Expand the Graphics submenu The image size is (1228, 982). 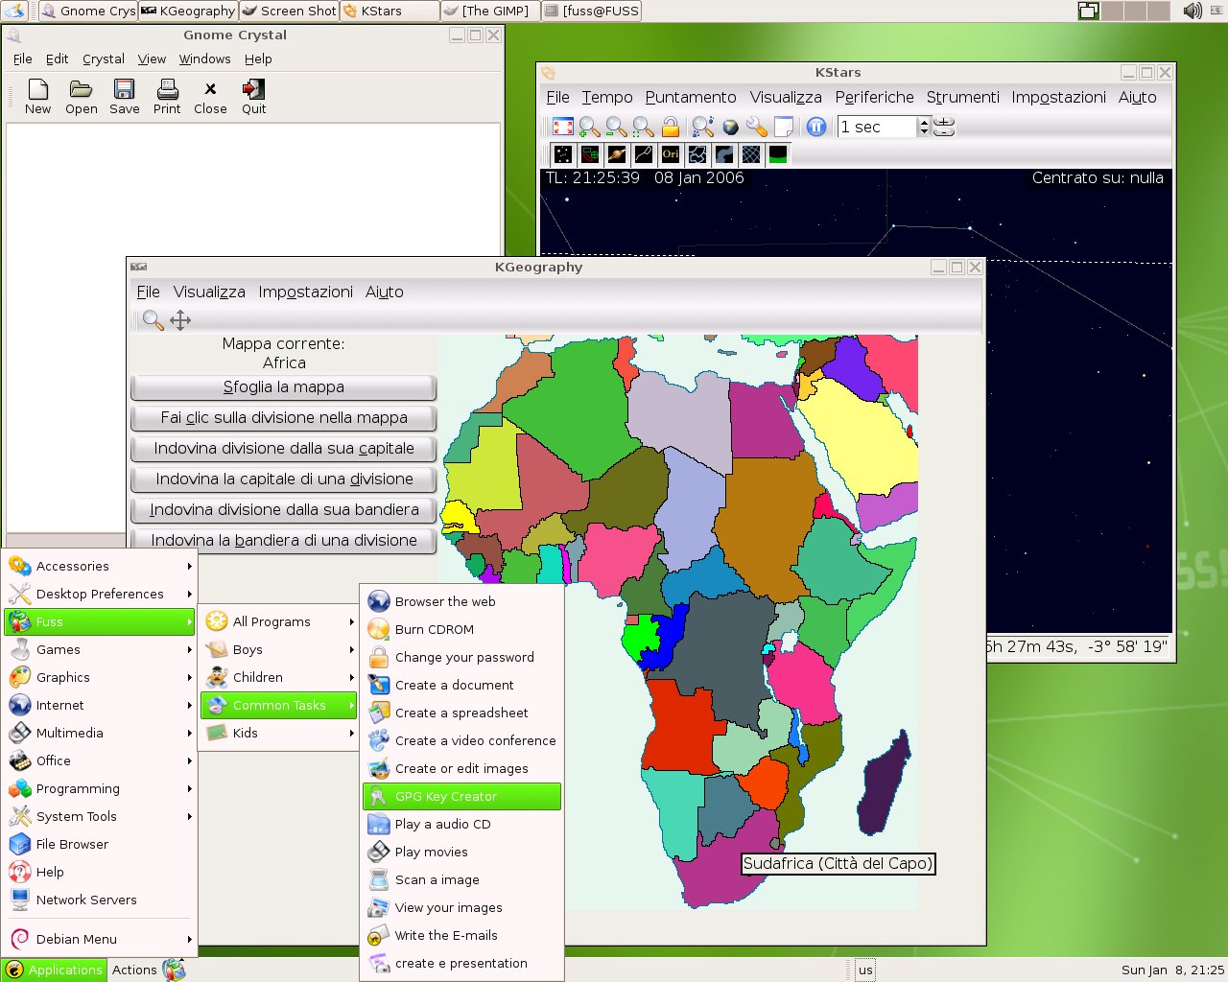(100, 677)
